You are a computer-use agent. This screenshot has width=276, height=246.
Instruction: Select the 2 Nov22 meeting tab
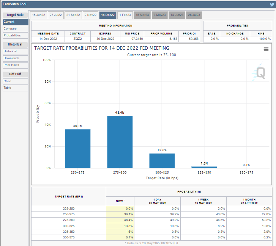90,15
